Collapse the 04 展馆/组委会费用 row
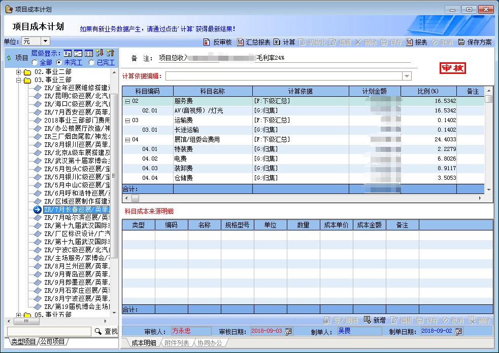Image resolution: width=499 pixels, height=353 pixels. tap(127, 139)
